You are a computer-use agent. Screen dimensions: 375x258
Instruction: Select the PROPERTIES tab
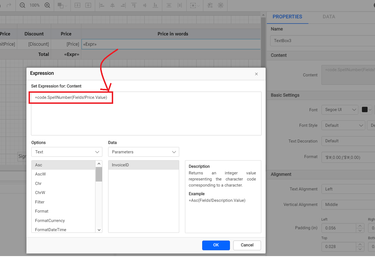pyautogui.click(x=287, y=17)
